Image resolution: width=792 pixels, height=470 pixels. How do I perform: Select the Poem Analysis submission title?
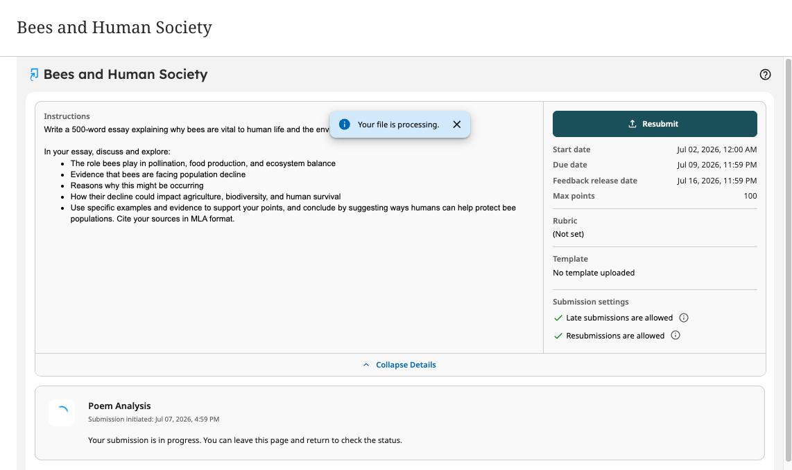(119, 406)
